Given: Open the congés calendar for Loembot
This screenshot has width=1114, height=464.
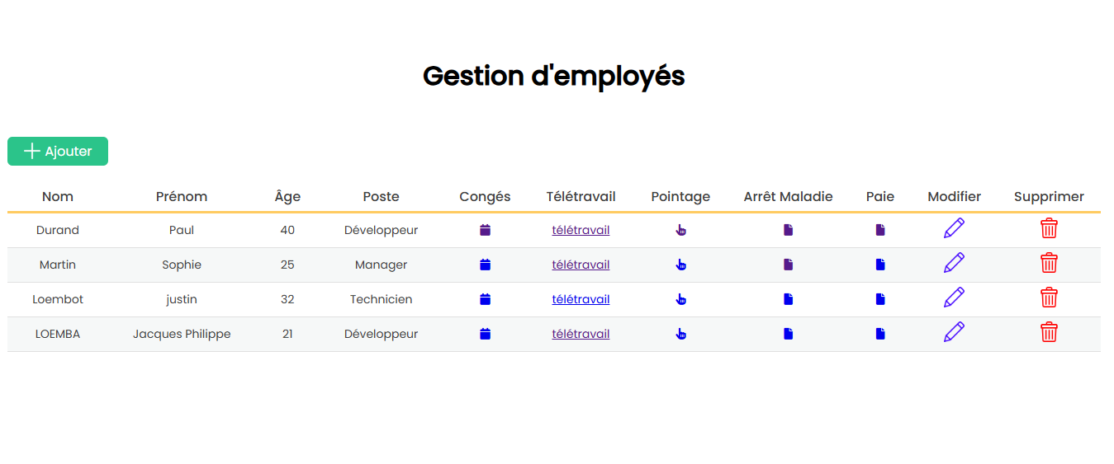Looking at the screenshot, I should click(x=486, y=299).
